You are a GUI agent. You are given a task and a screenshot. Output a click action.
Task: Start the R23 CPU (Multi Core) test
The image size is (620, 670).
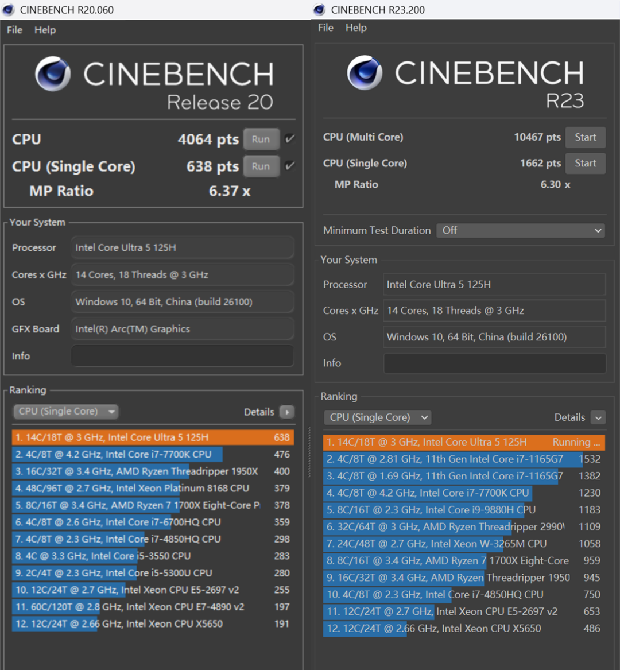[x=585, y=137]
